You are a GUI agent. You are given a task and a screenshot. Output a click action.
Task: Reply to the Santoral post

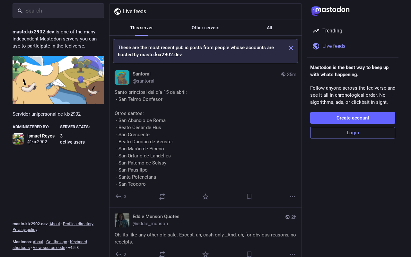coord(120,197)
